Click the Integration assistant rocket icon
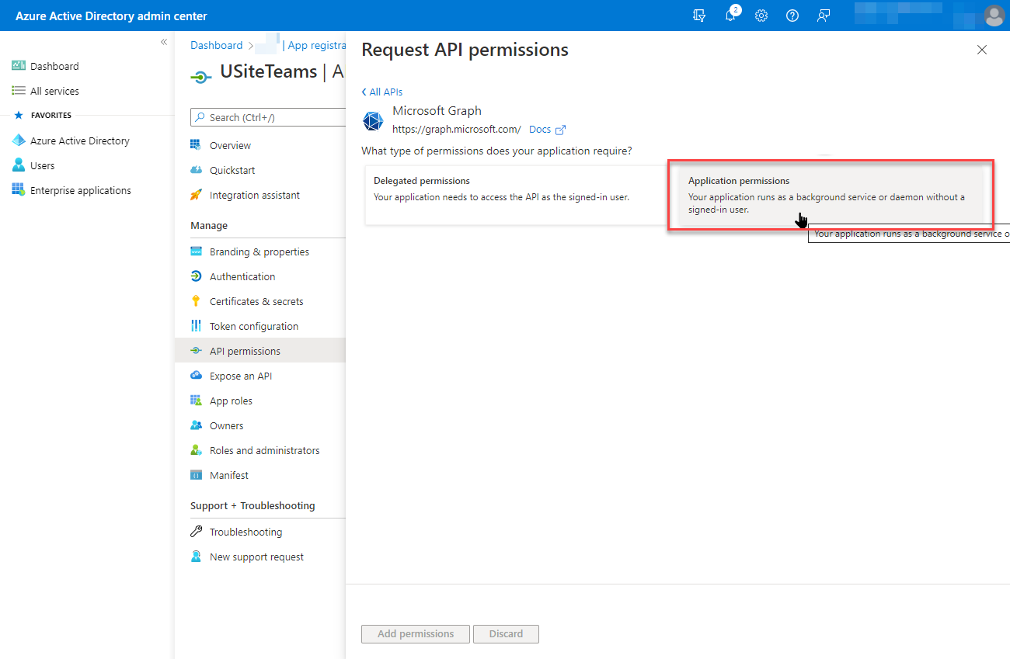This screenshot has width=1010, height=659. [x=196, y=195]
